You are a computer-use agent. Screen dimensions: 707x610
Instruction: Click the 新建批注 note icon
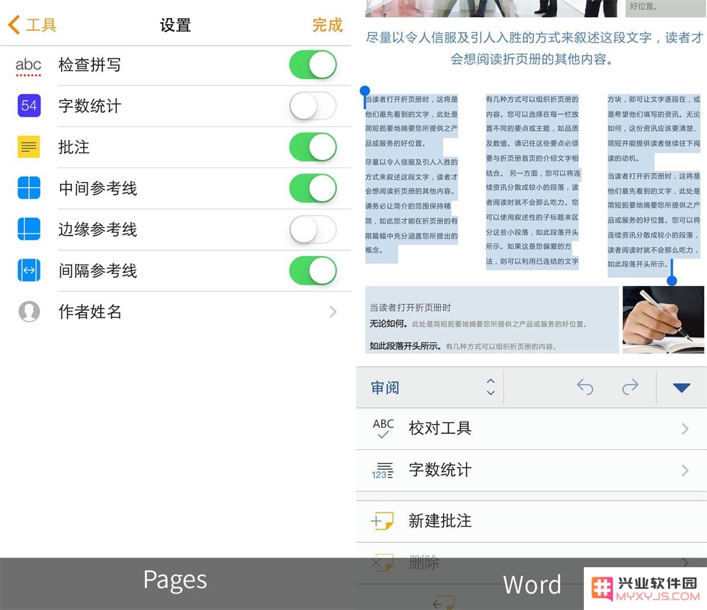382,520
